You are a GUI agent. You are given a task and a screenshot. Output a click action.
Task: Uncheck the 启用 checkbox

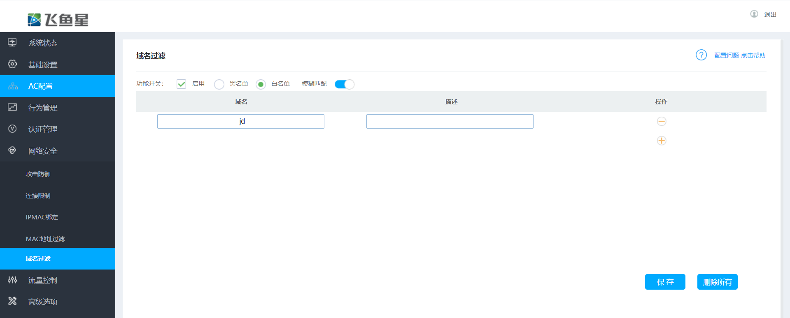pos(181,84)
